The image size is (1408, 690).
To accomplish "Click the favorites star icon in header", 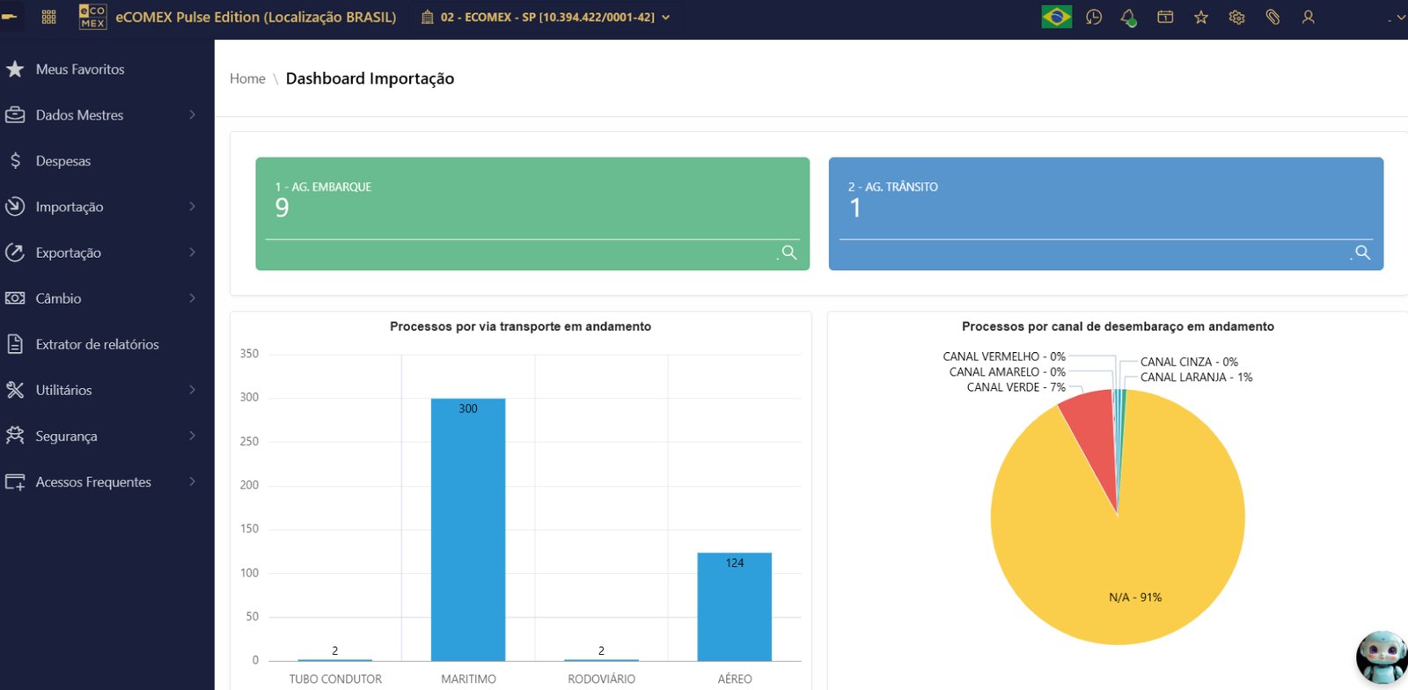I will point(1201,17).
